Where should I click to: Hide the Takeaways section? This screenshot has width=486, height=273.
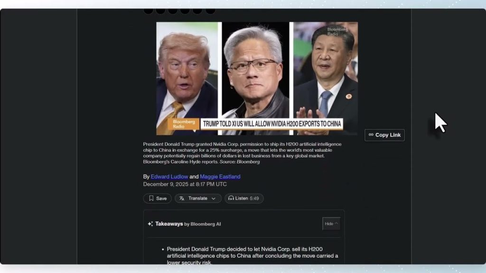331,224
